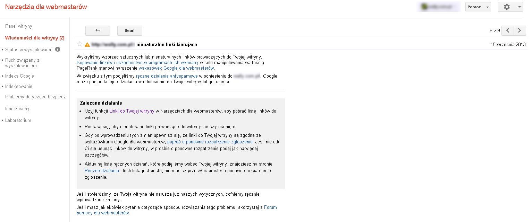Open ręczne działania antyspamowe link
This screenshot has height=222, width=532.
click(x=167, y=76)
